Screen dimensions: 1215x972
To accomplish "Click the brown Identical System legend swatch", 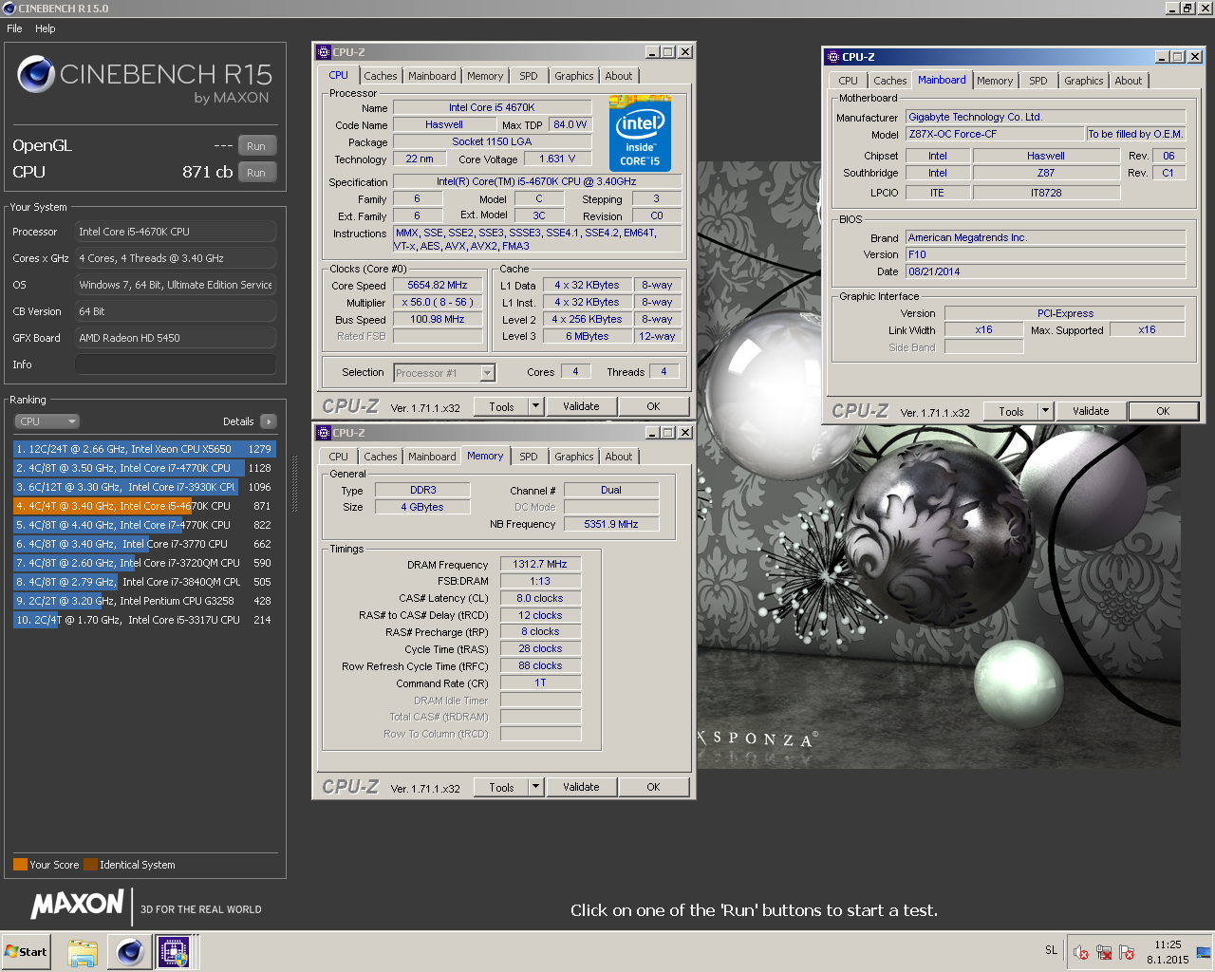I will [x=90, y=864].
